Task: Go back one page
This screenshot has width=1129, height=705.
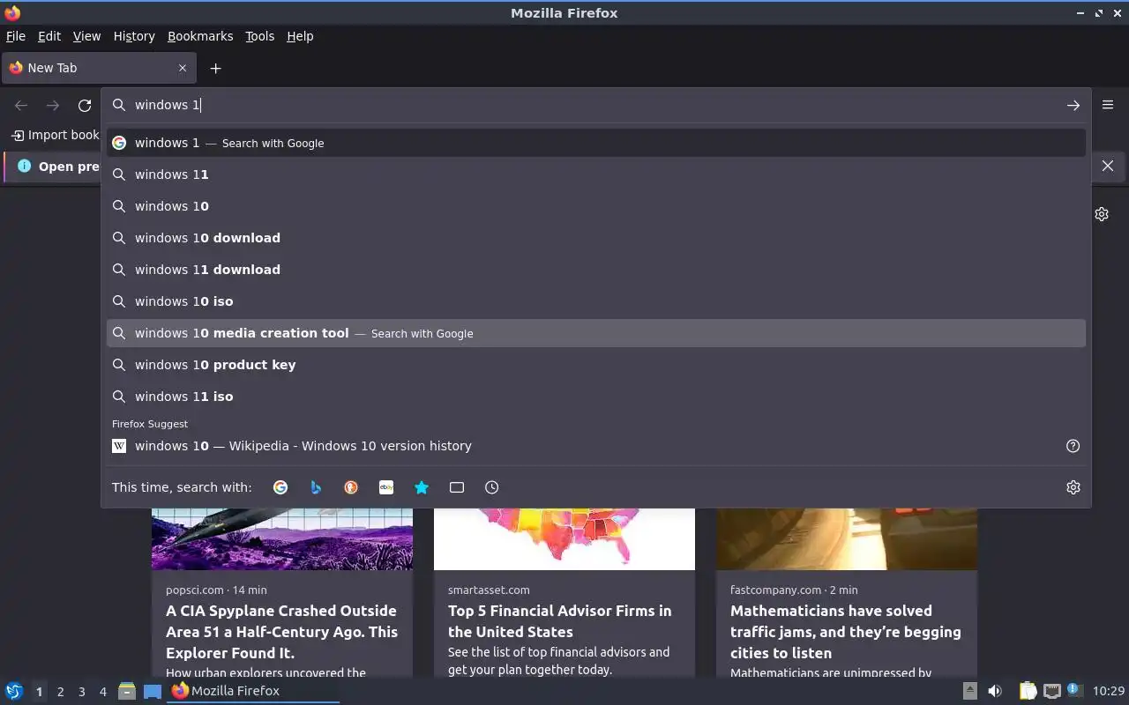Action: tap(21, 105)
